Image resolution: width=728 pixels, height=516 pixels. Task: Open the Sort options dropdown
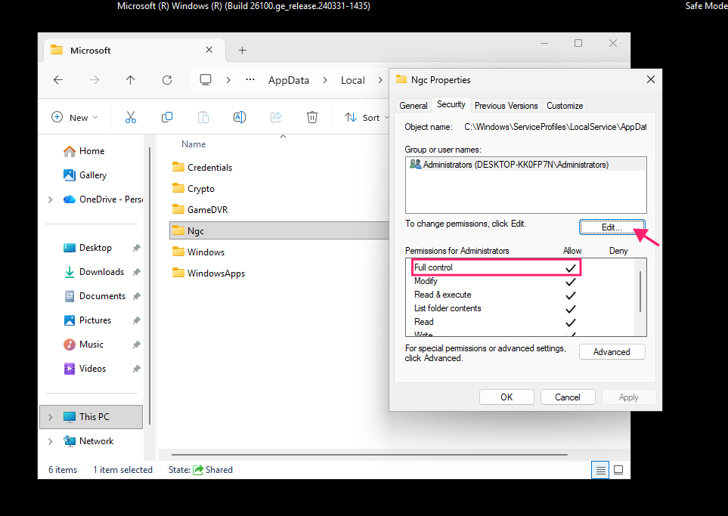[x=367, y=117]
